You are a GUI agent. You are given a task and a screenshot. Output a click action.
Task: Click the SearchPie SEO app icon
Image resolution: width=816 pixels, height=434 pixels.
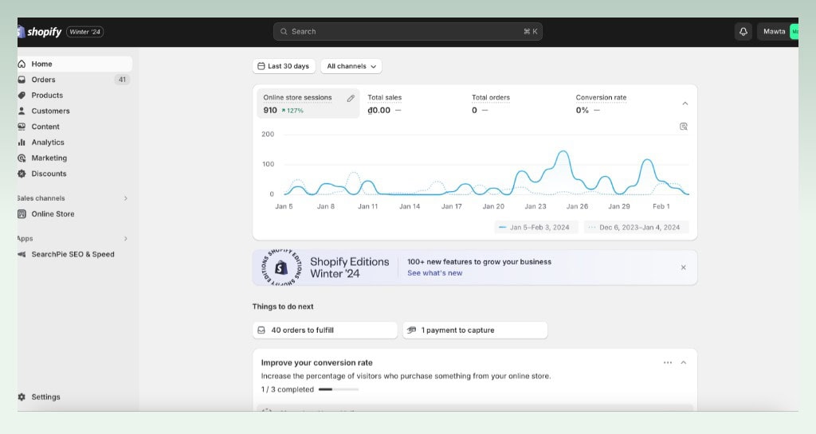(22, 254)
